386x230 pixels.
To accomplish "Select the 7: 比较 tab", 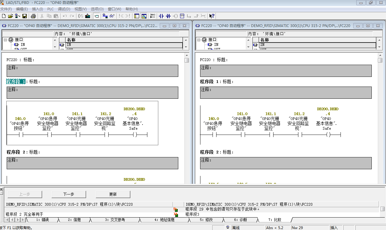I will [275, 220].
